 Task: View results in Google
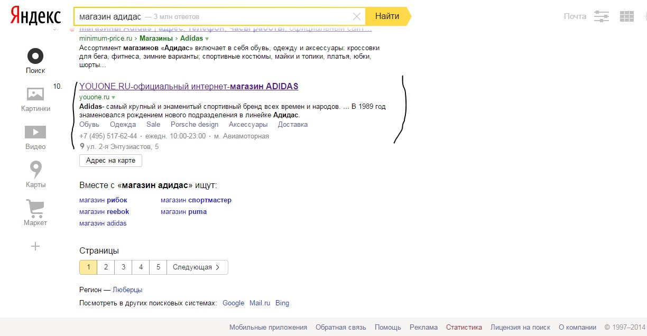(233, 303)
